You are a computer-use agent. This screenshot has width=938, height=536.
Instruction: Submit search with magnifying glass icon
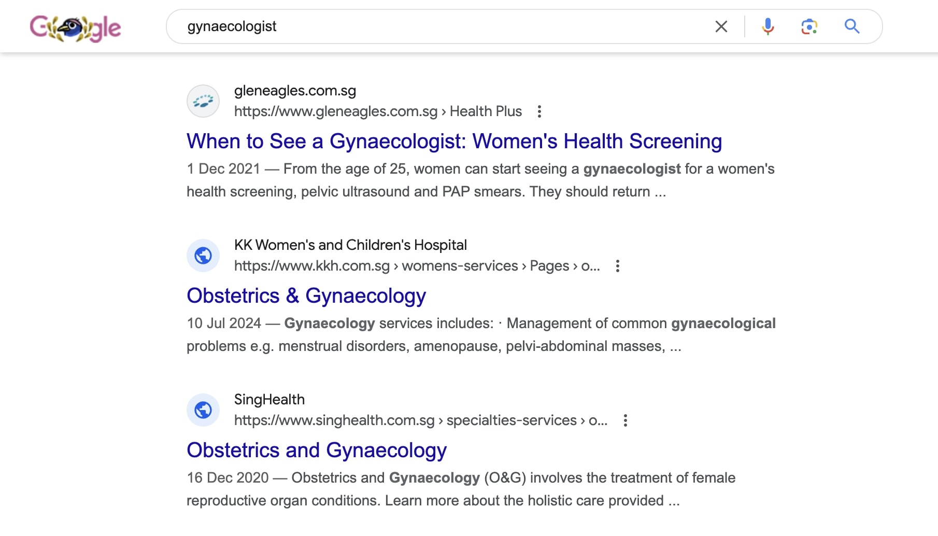(x=852, y=26)
